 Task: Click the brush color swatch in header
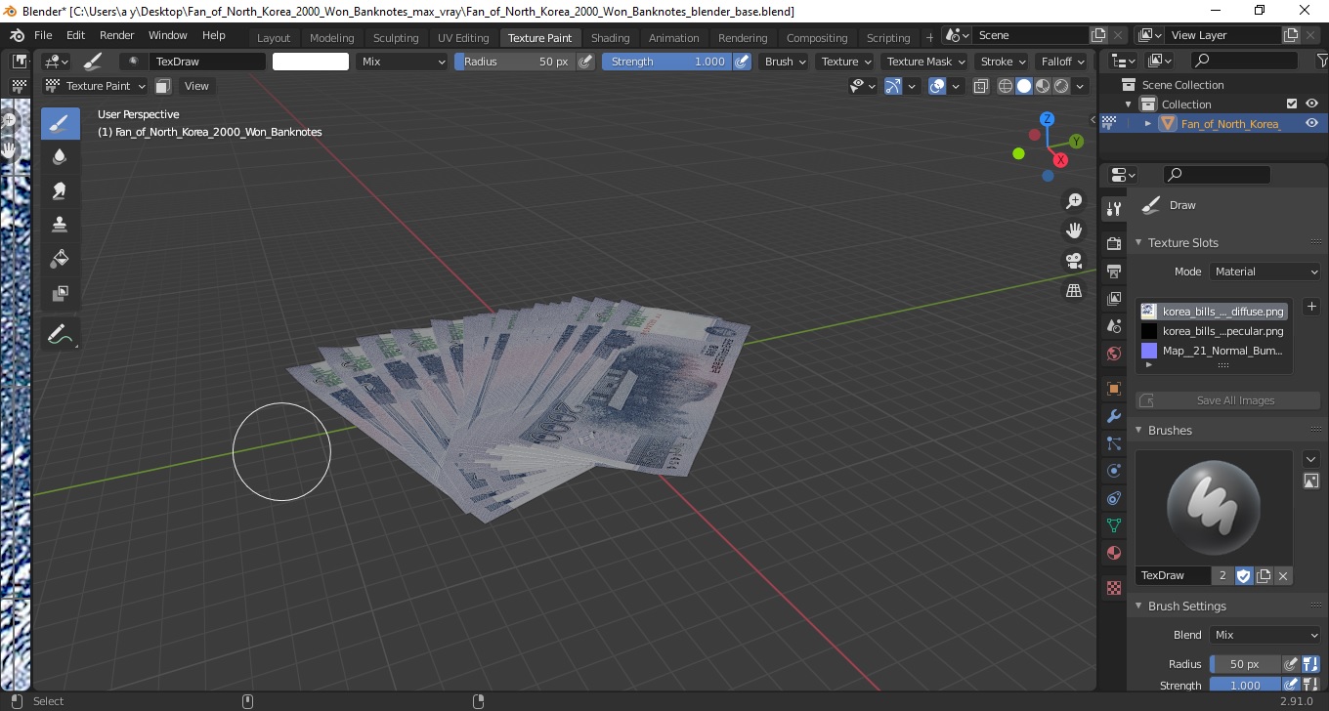[311, 62]
